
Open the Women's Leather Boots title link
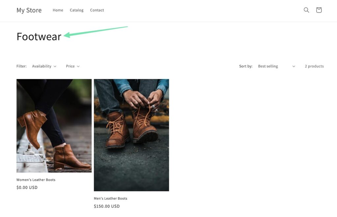click(36, 180)
